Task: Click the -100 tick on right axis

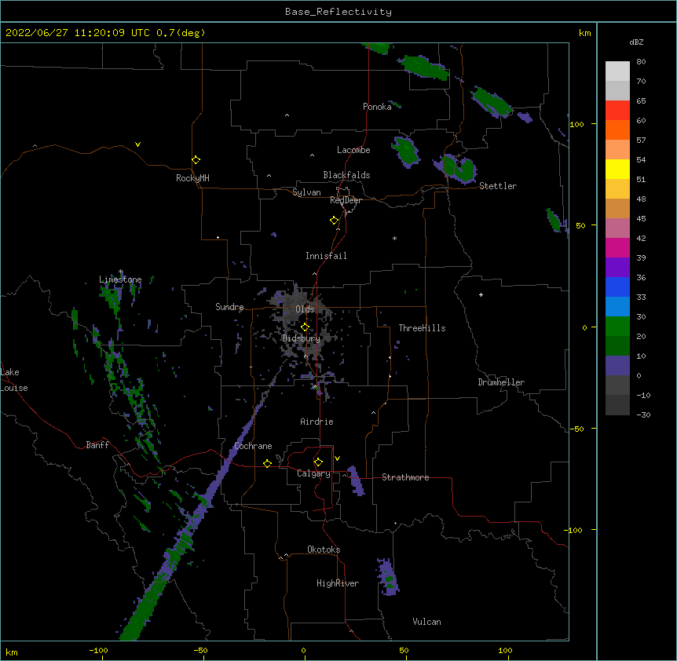Action: [574, 530]
